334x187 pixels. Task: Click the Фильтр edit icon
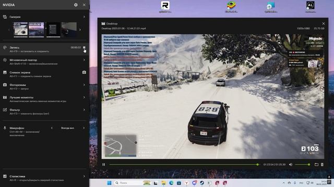pos(5,110)
